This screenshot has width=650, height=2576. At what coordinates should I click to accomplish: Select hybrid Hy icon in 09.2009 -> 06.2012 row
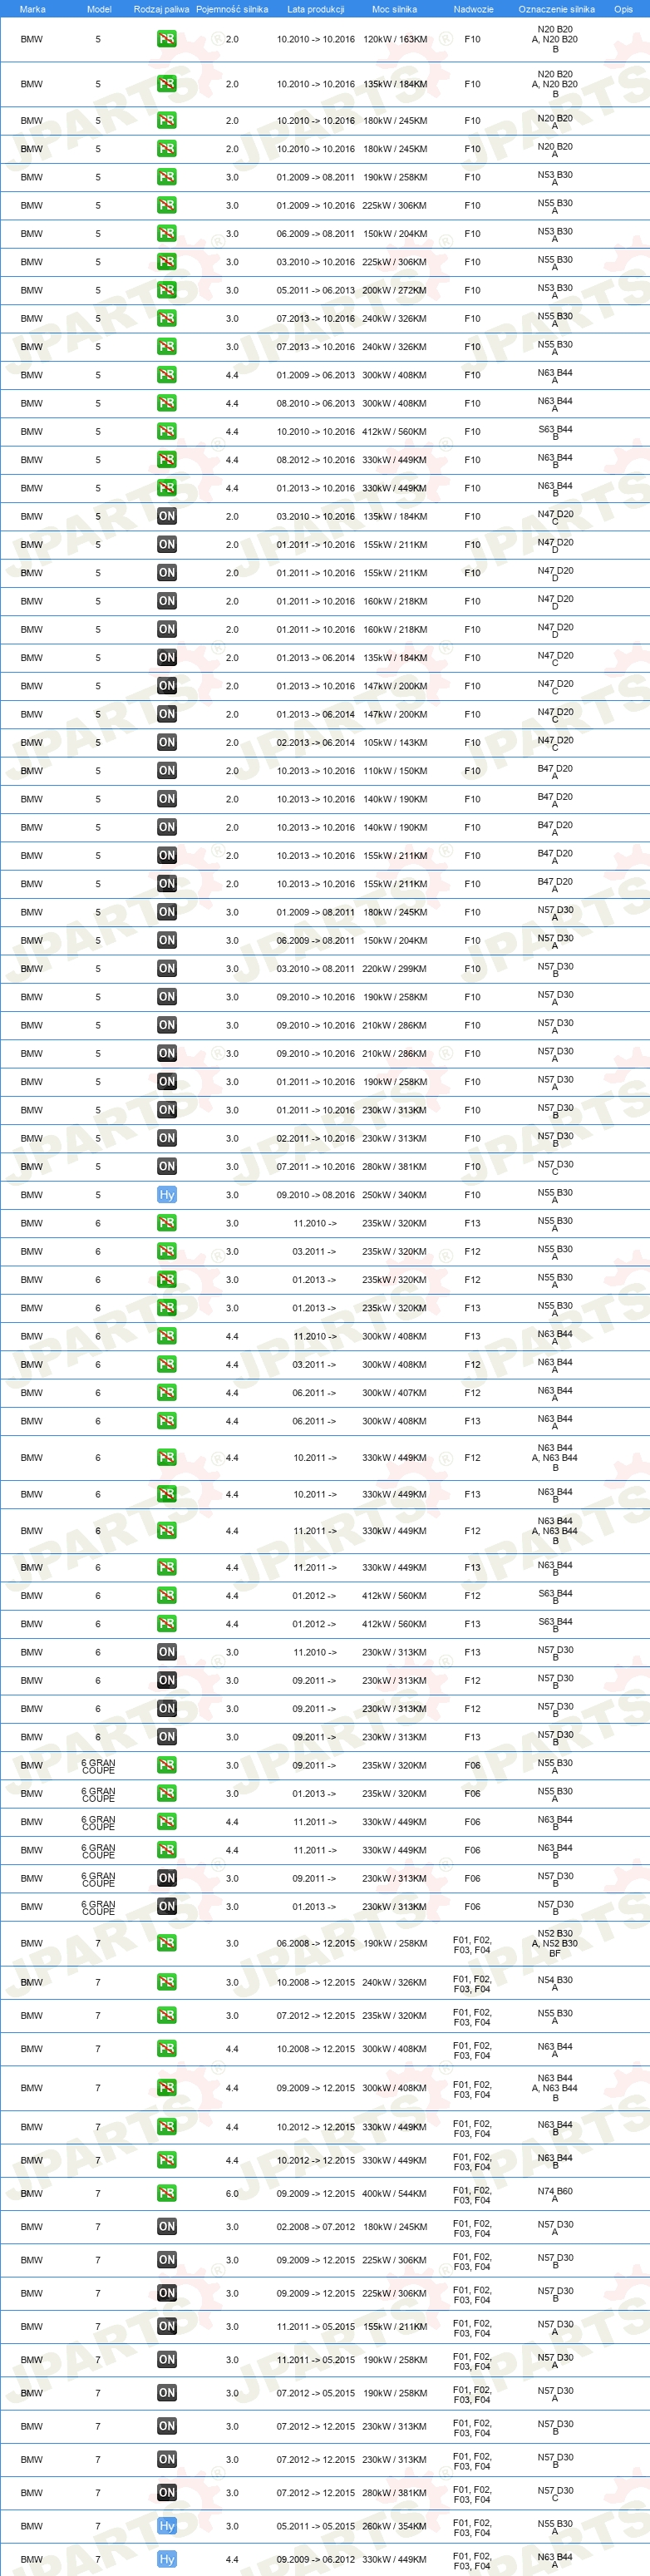click(166, 2559)
